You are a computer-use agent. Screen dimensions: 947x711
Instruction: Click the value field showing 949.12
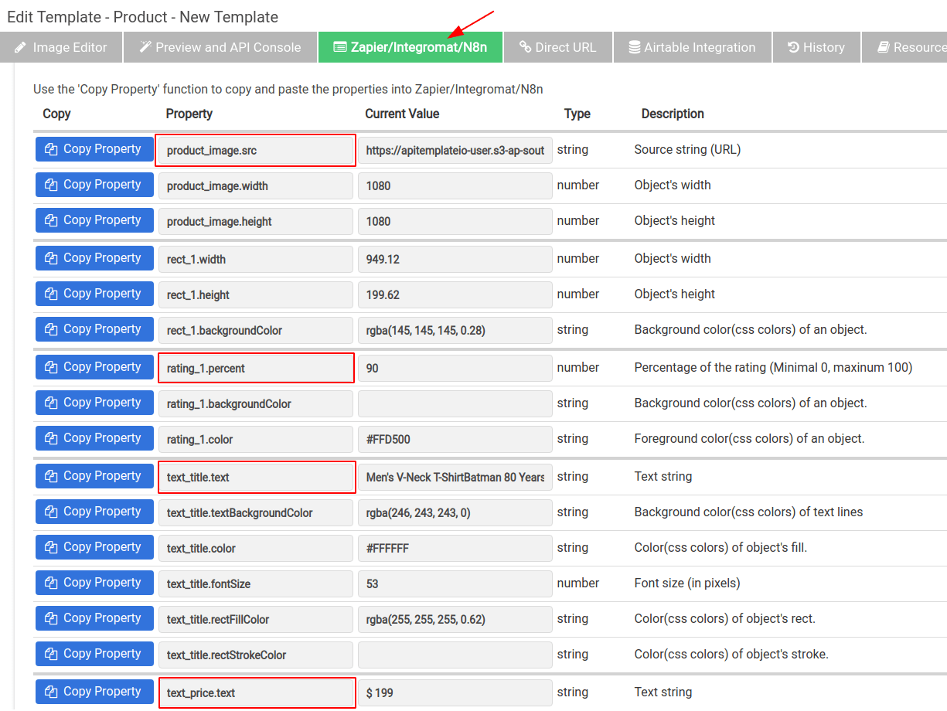[455, 260]
